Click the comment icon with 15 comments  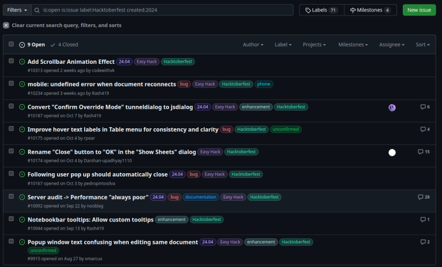[420, 152]
